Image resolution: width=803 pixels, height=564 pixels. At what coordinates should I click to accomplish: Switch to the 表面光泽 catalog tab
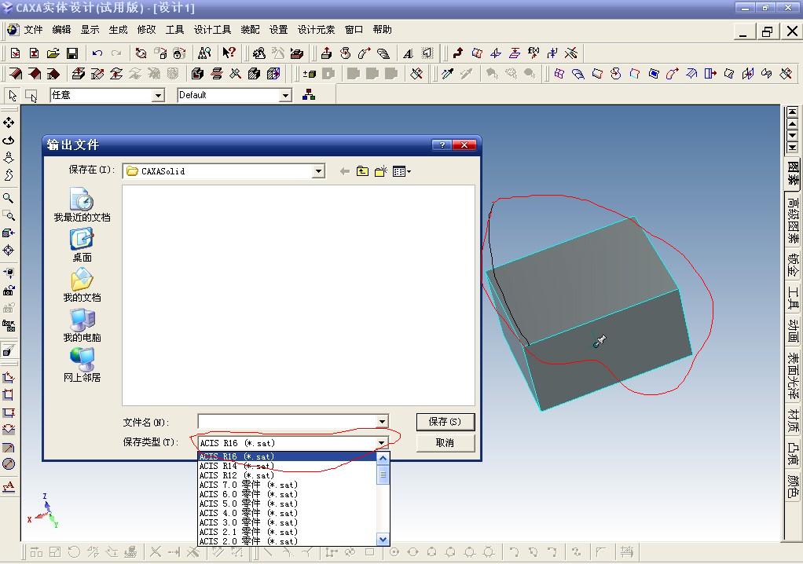tap(792, 375)
